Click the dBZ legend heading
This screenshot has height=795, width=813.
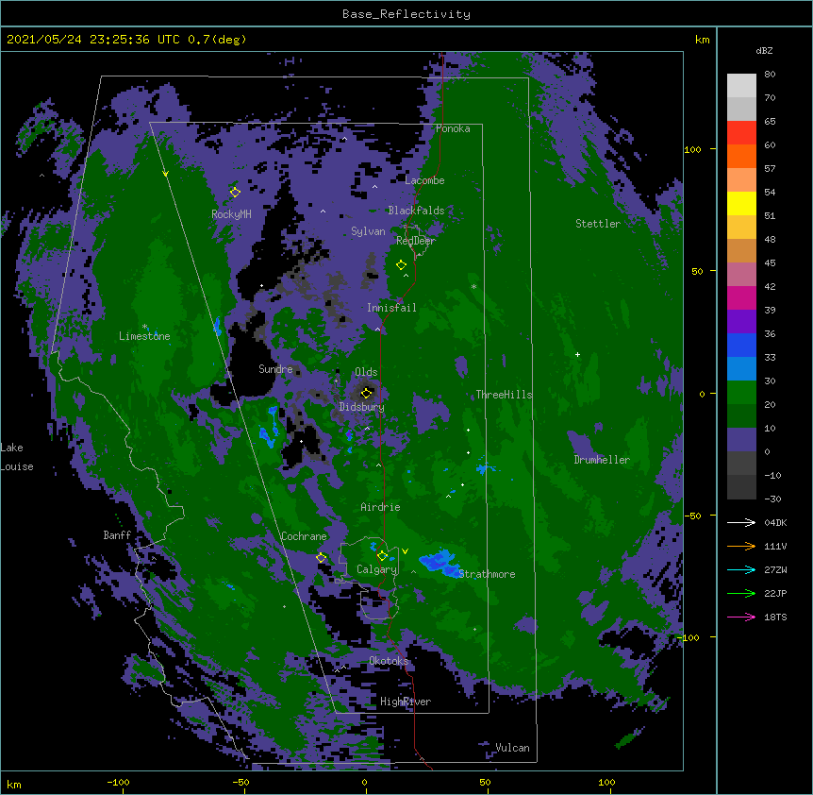pyautogui.click(x=764, y=51)
